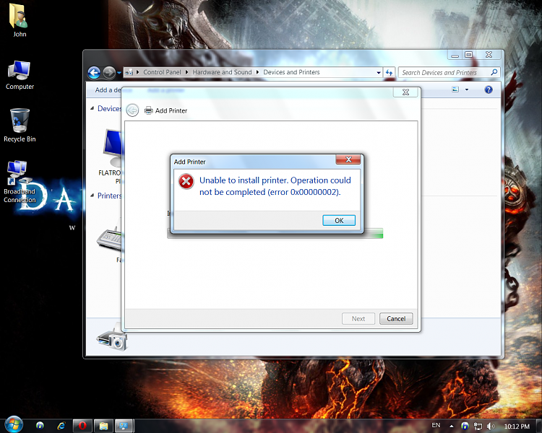Select the Broadband Connection shortcut
This screenshot has width=542, height=433.
[20, 182]
